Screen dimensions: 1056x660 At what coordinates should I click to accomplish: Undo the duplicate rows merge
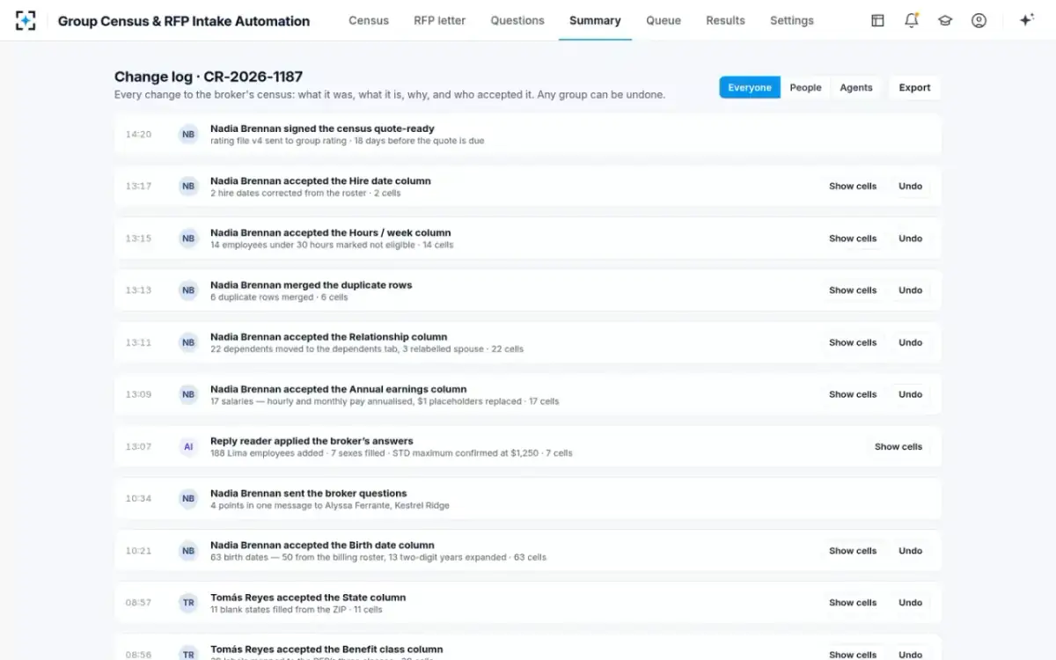(911, 290)
